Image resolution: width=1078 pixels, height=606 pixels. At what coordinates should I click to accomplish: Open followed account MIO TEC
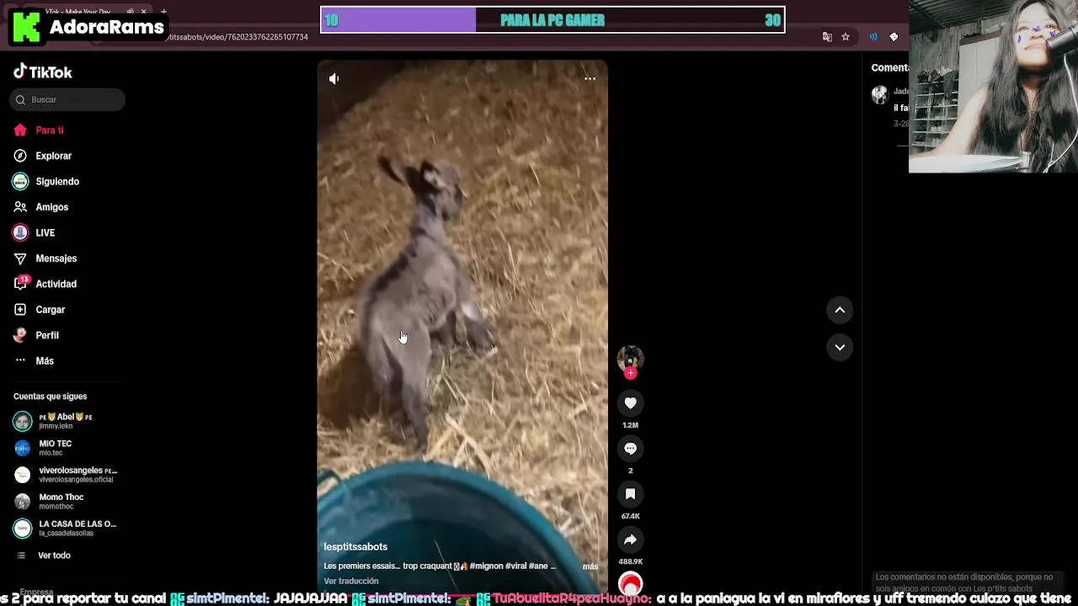click(67, 448)
